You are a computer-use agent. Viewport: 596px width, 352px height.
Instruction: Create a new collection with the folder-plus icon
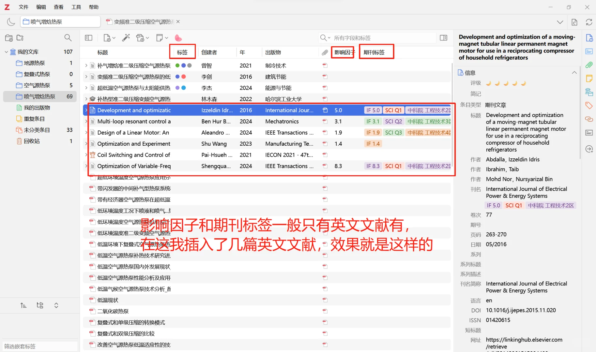tap(9, 38)
